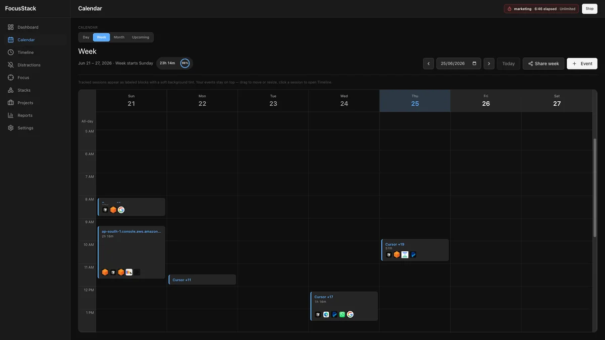Open the Dashboard icon in sidebar
Viewport: 605px width, 340px height.
coord(11,27)
